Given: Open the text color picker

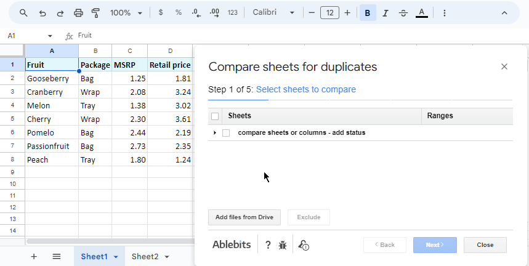Looking at the screenshot, I should click(421, 13).
